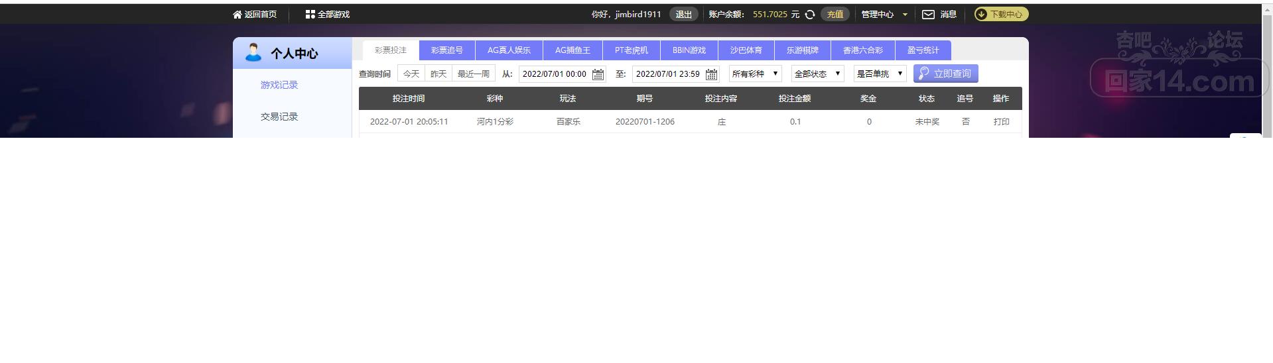Viewport: 1273px width, 363px height.
Task: Open calendar icon for start date
Action: point(598,74)
